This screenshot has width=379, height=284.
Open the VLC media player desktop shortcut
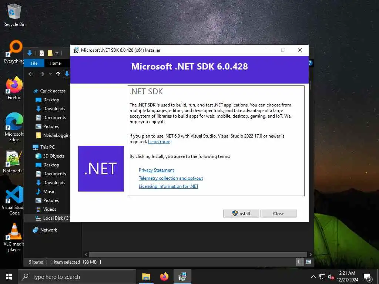tap(14, 237)
